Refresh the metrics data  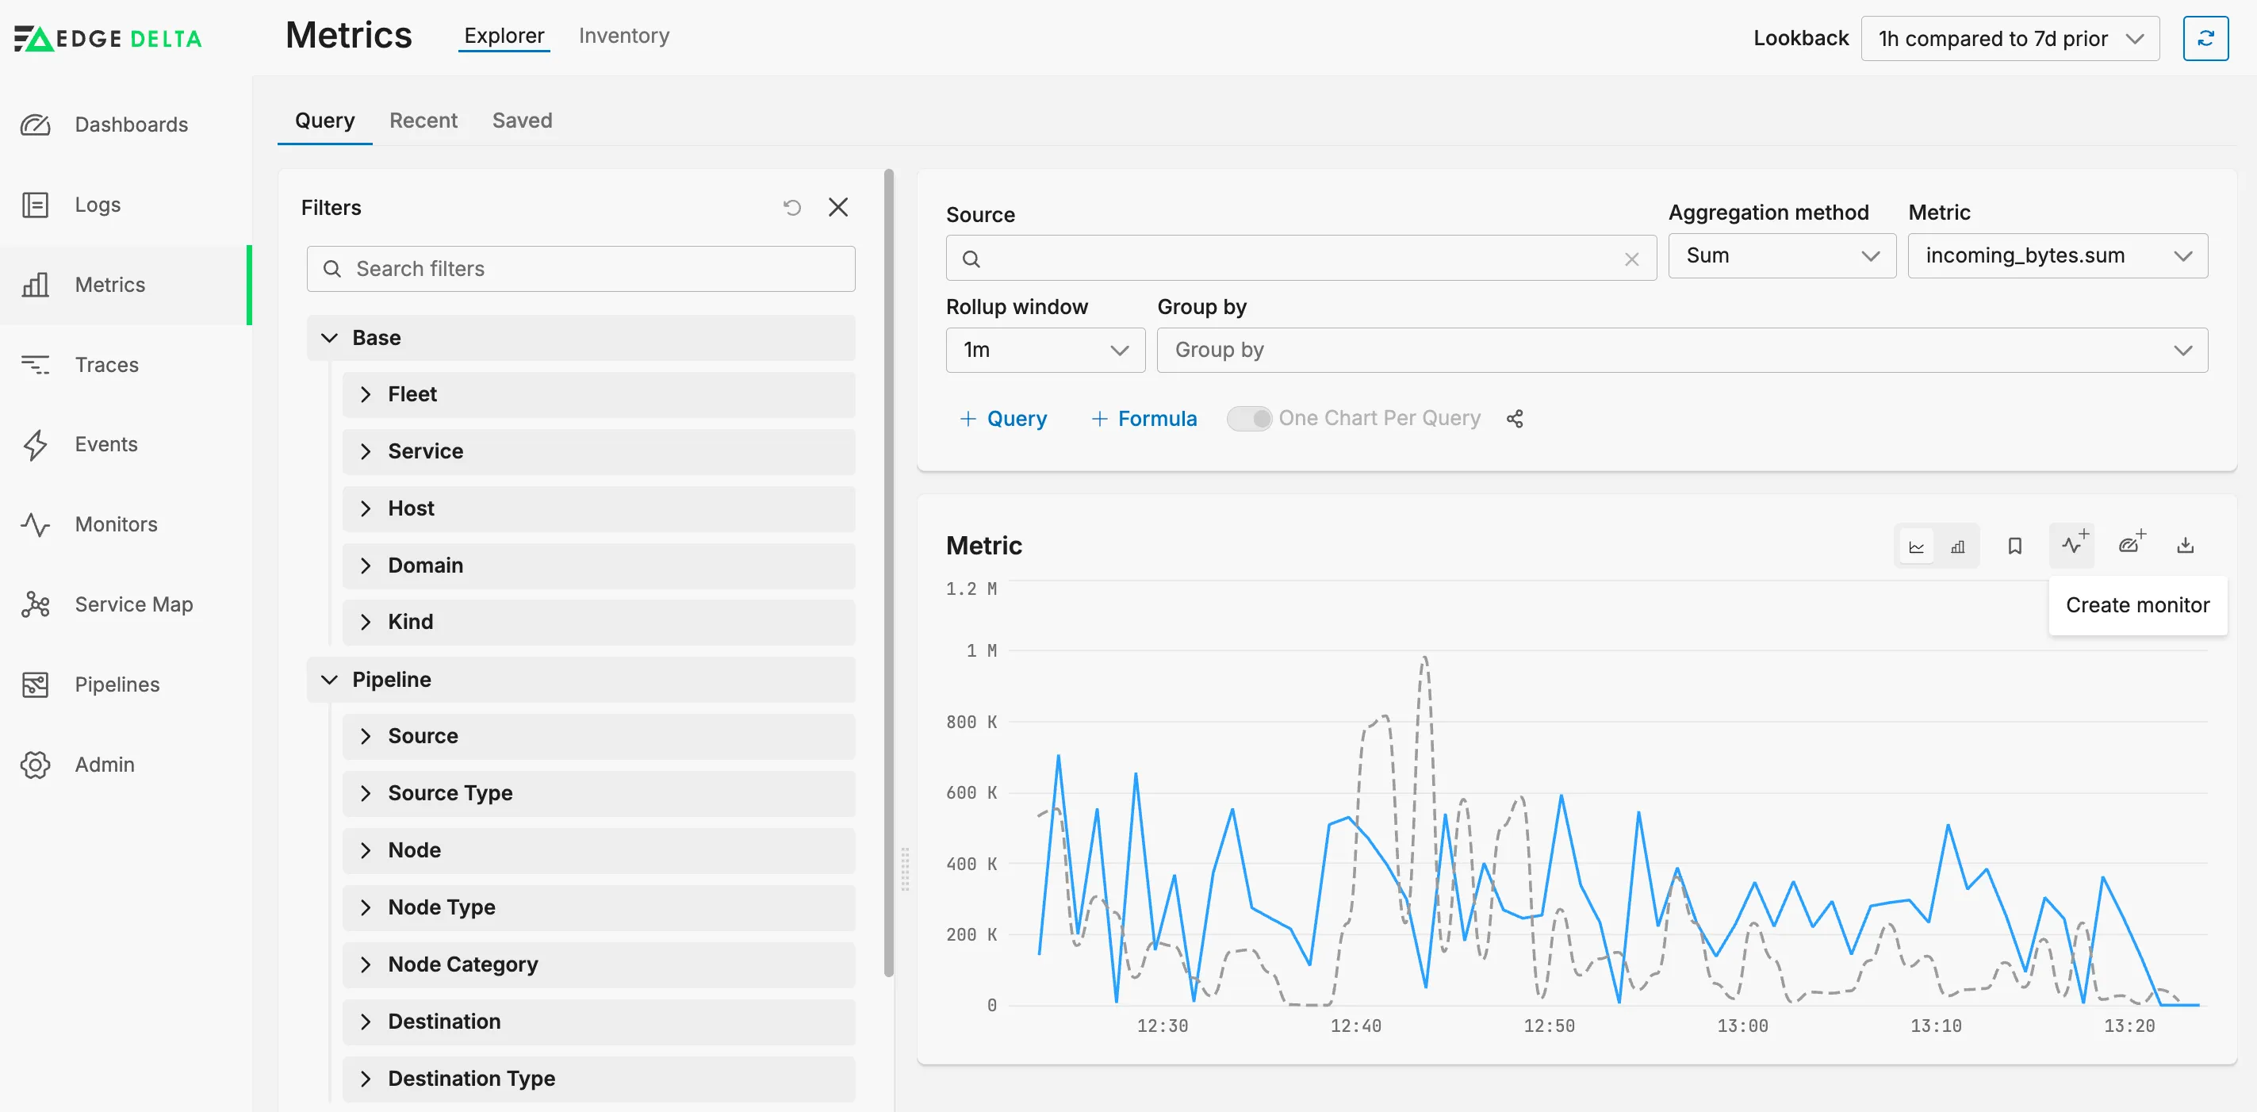pyautogui.click(x=2205, y=39)
